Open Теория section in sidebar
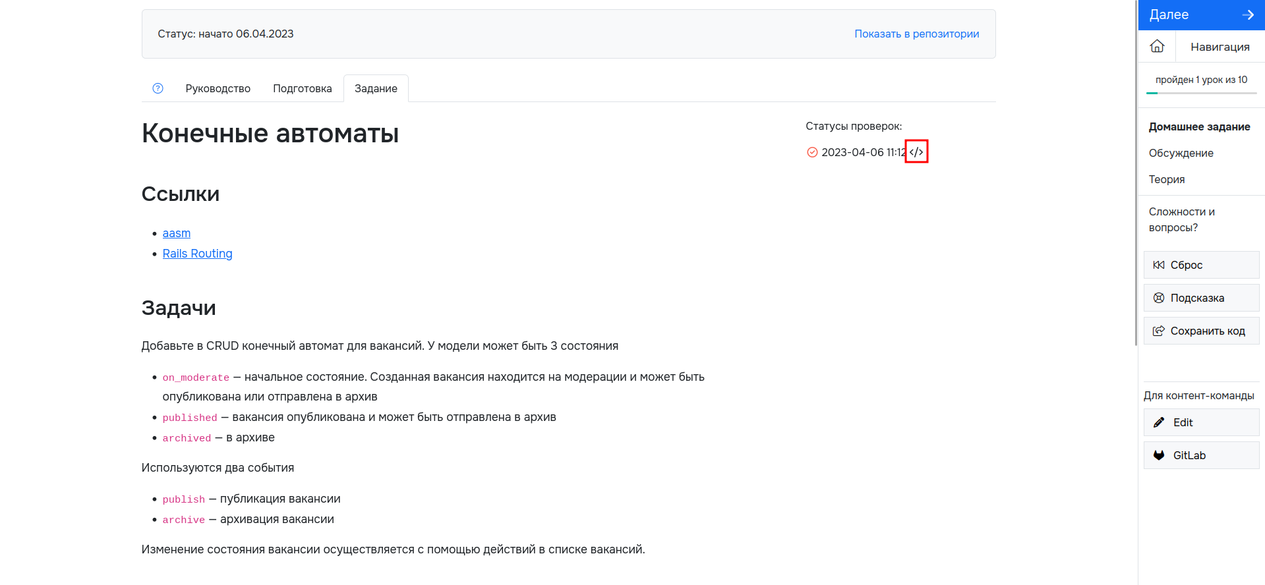This screenshot has width=1265, height=585. click(1166, 179)
